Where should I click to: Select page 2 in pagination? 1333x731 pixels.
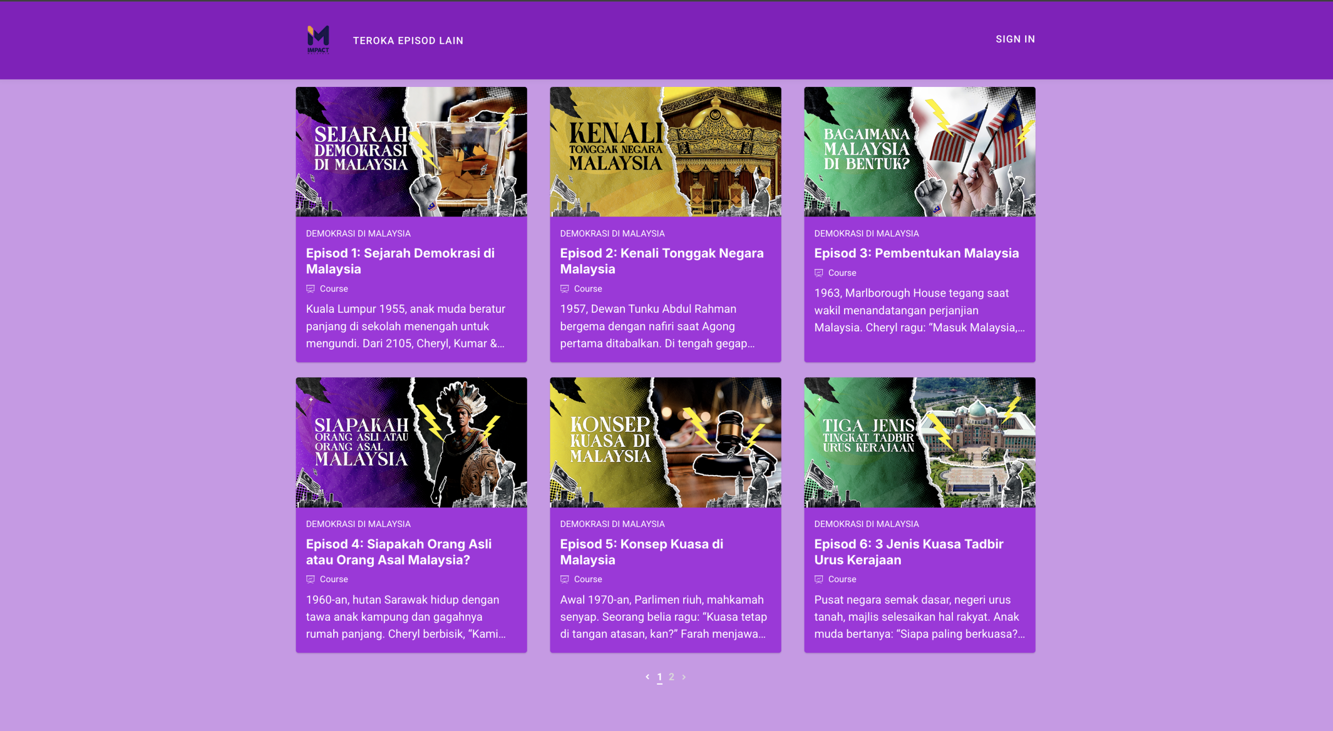coord(671,677)
